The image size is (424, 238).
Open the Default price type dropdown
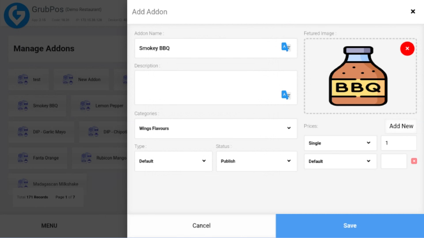[340, 161]
